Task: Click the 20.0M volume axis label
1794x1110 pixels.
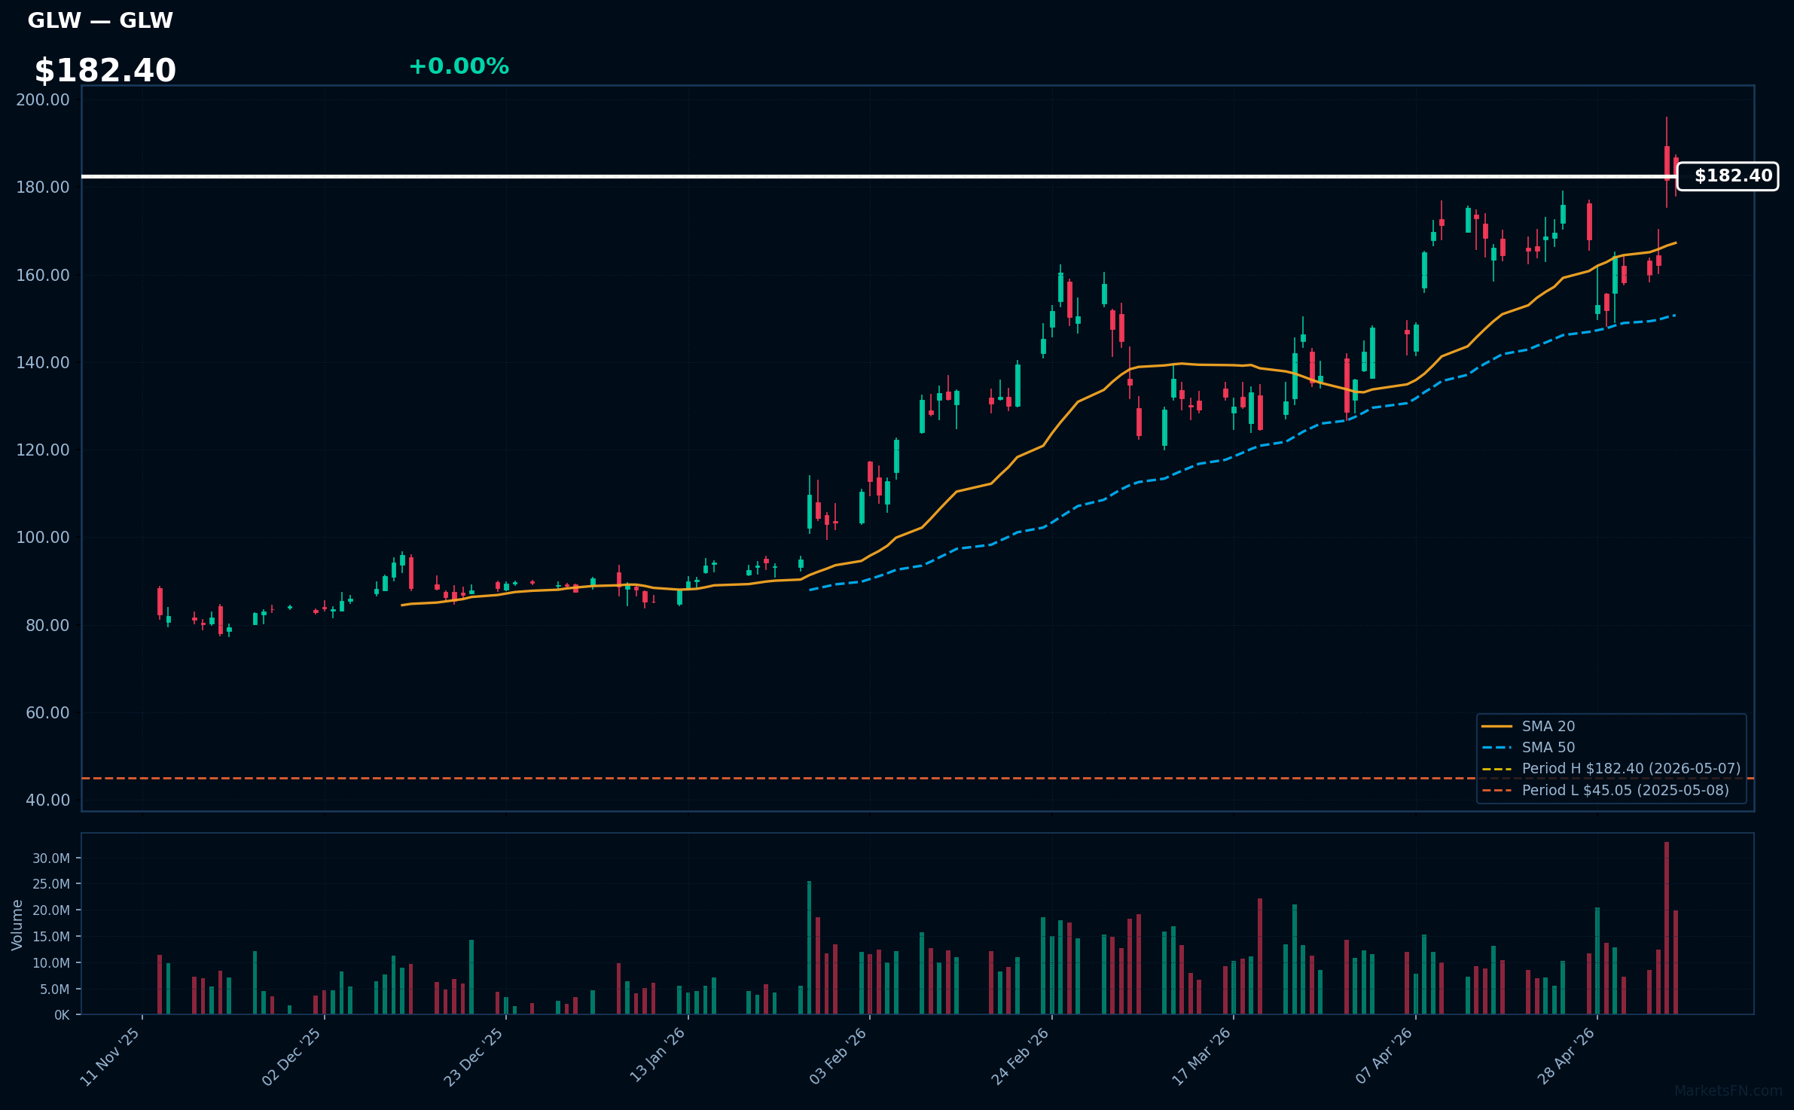Action: 51,910
